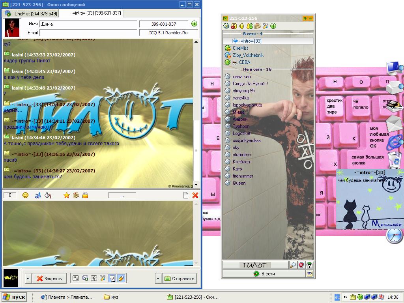This screenshot has height=303, width=404.
Task: Select the -=intro=-[33] chat tab
Action: click(96, 13)
